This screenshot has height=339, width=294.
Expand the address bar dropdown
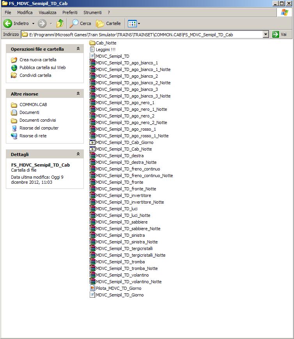266,34
